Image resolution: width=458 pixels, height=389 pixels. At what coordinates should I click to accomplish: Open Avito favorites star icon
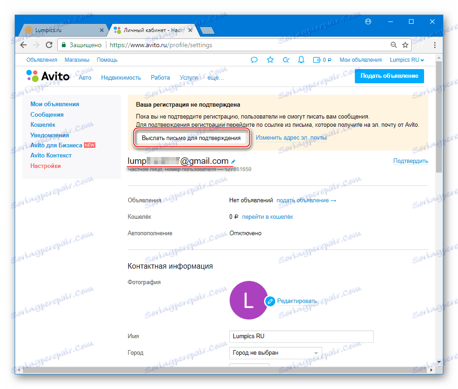click(270, 60)
